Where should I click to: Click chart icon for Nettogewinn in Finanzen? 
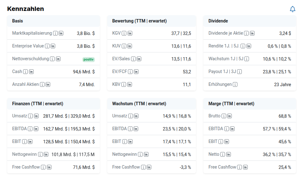coord(46,154)
